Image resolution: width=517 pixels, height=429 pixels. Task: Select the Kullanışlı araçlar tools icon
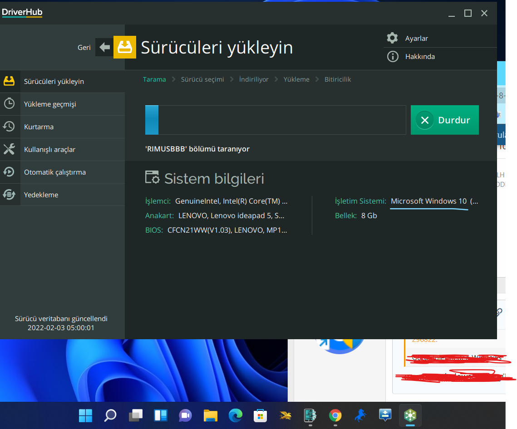tap(9, 149)
